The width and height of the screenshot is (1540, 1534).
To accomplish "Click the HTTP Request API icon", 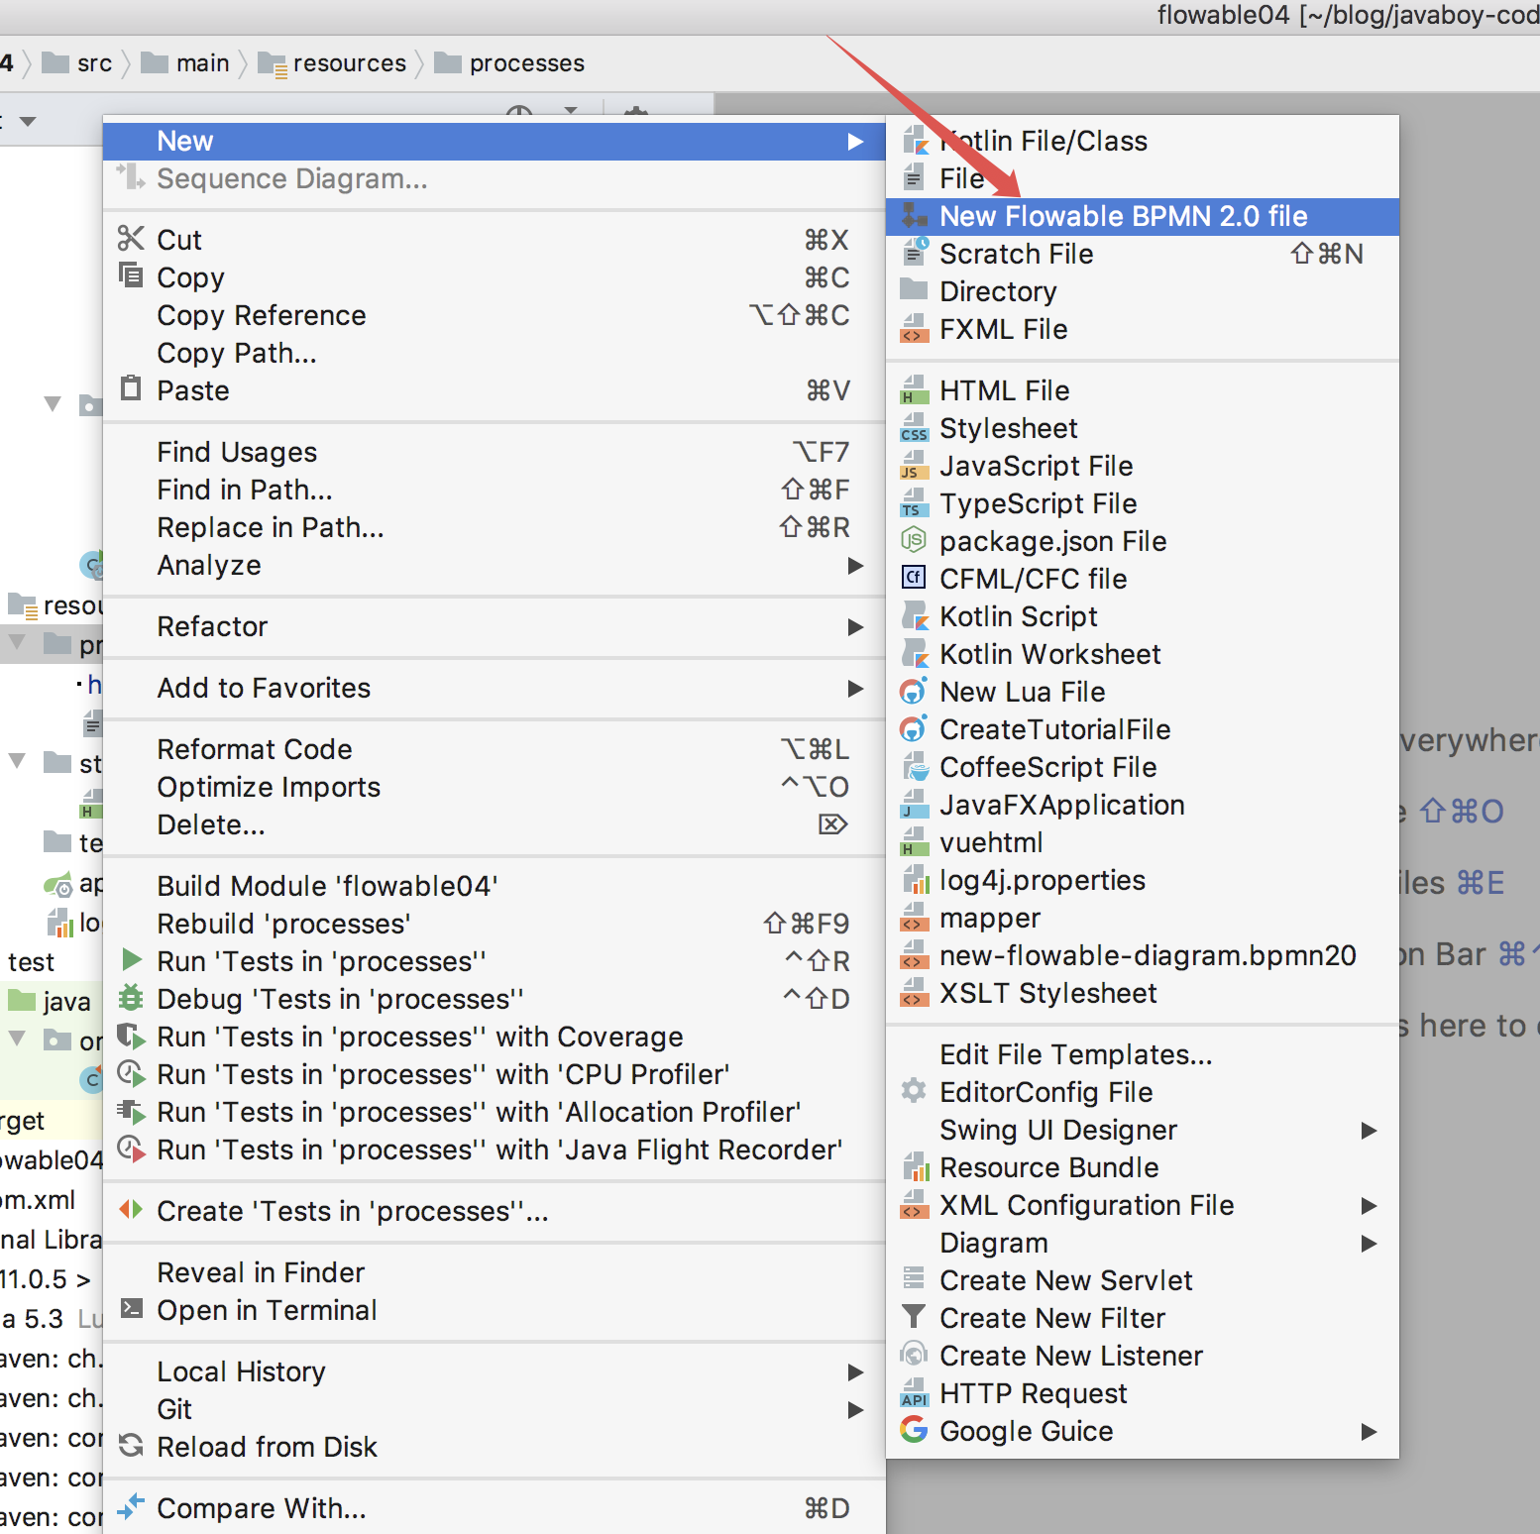I will [914, 1393].
